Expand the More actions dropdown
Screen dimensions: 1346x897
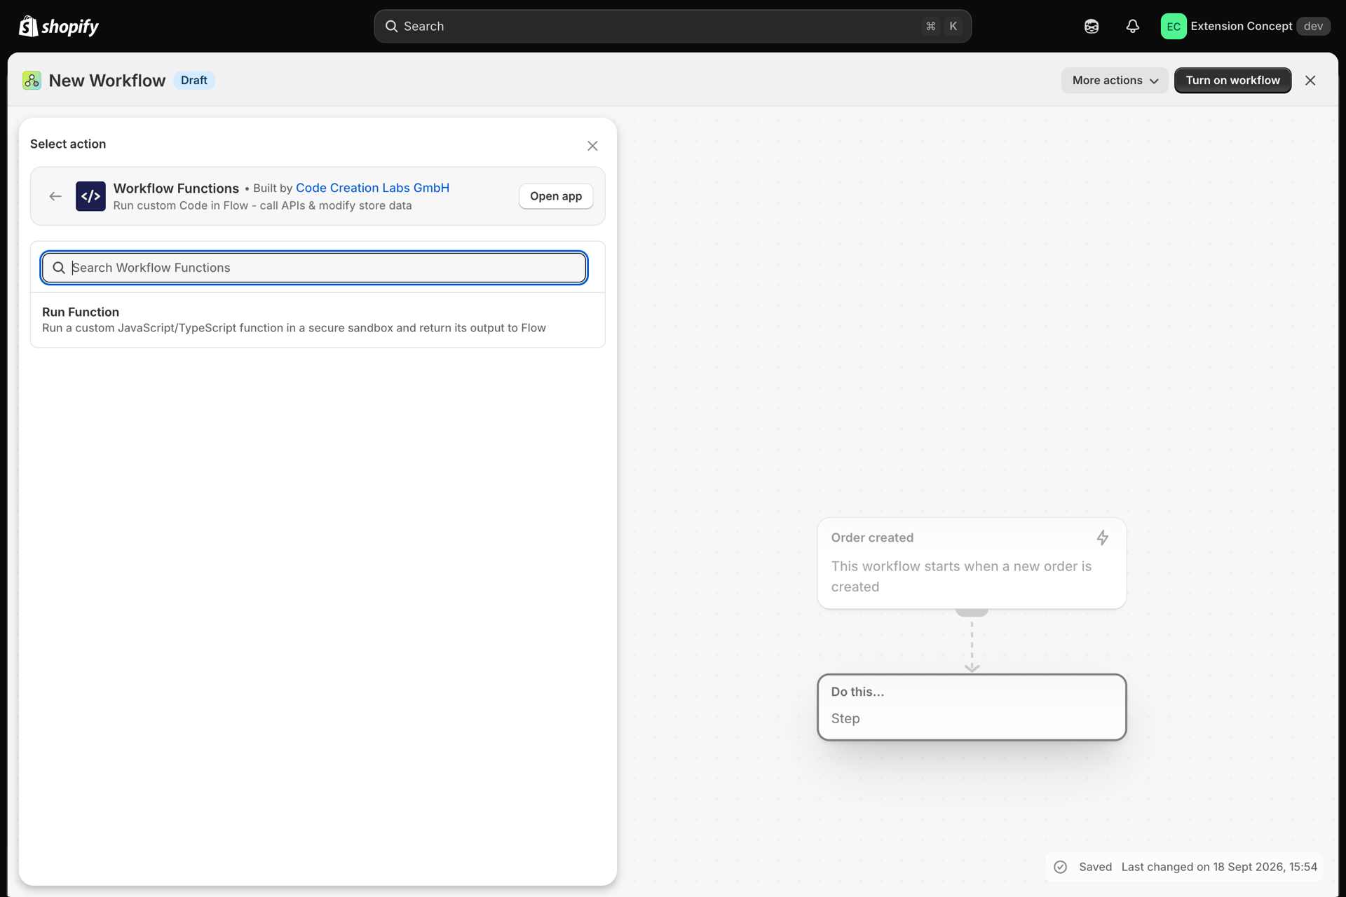[x=1115, y=81]
